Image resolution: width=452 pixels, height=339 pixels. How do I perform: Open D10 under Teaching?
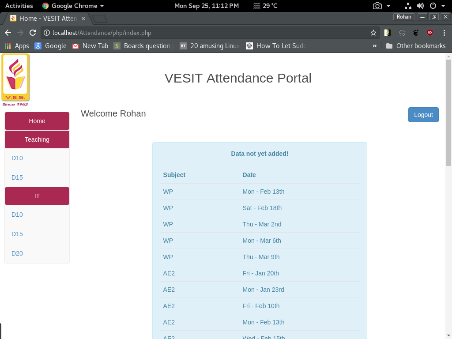(17, 158)
